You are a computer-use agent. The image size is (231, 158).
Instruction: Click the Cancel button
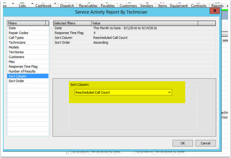click(x=206, y=143)
